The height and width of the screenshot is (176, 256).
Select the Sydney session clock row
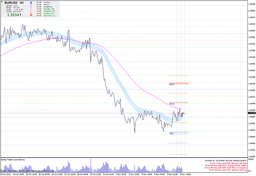(43, 2)
